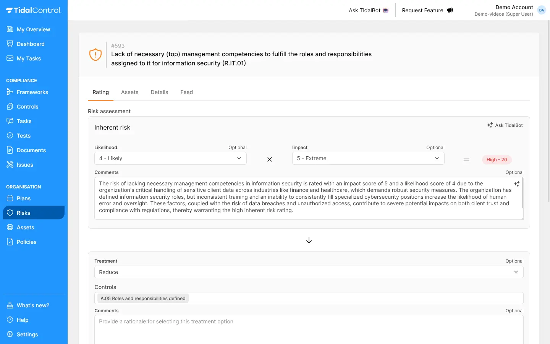This screenshot has width=550, height=344.
Task: Click the DA user avatar
Action: [x=541, y=10]
